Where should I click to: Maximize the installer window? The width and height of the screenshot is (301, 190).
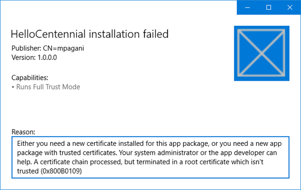[x=269, y=7]
